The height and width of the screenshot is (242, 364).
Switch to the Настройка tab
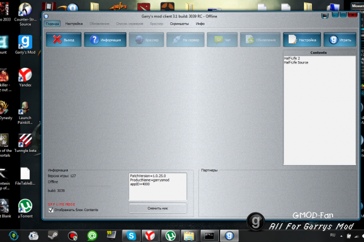point(74,24)
